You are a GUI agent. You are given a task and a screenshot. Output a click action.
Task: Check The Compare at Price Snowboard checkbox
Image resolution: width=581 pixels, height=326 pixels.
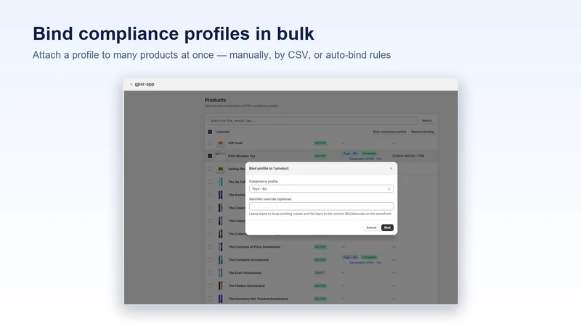[x=210, y=247]
